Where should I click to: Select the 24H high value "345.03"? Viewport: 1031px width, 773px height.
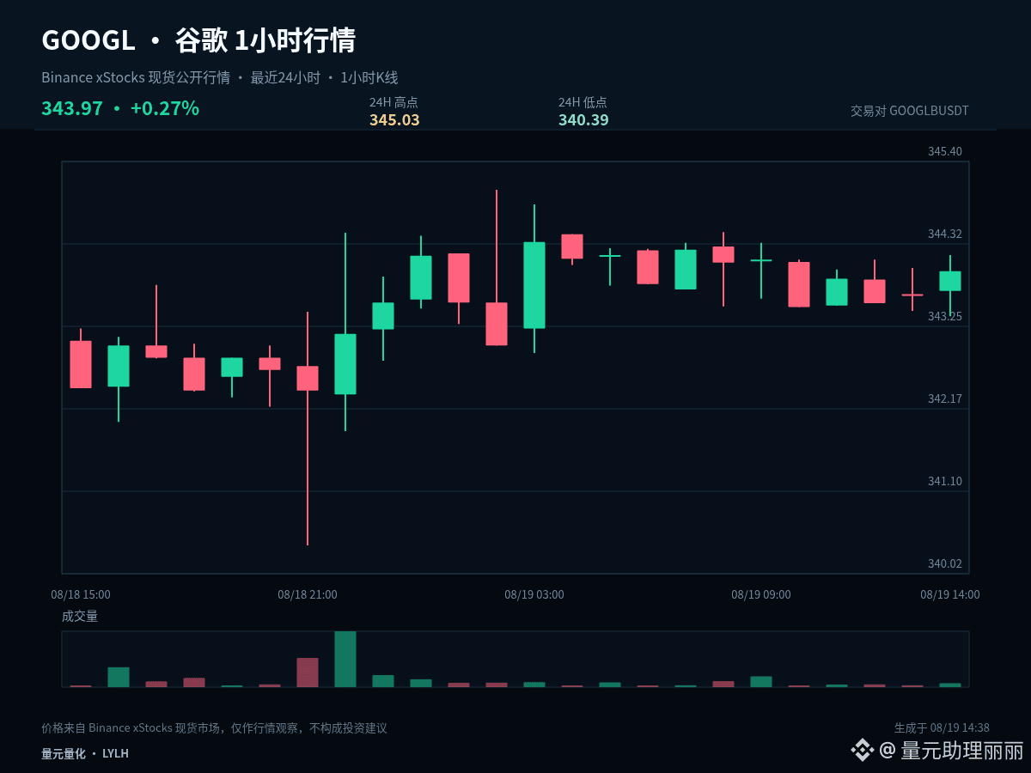(394, 120)
